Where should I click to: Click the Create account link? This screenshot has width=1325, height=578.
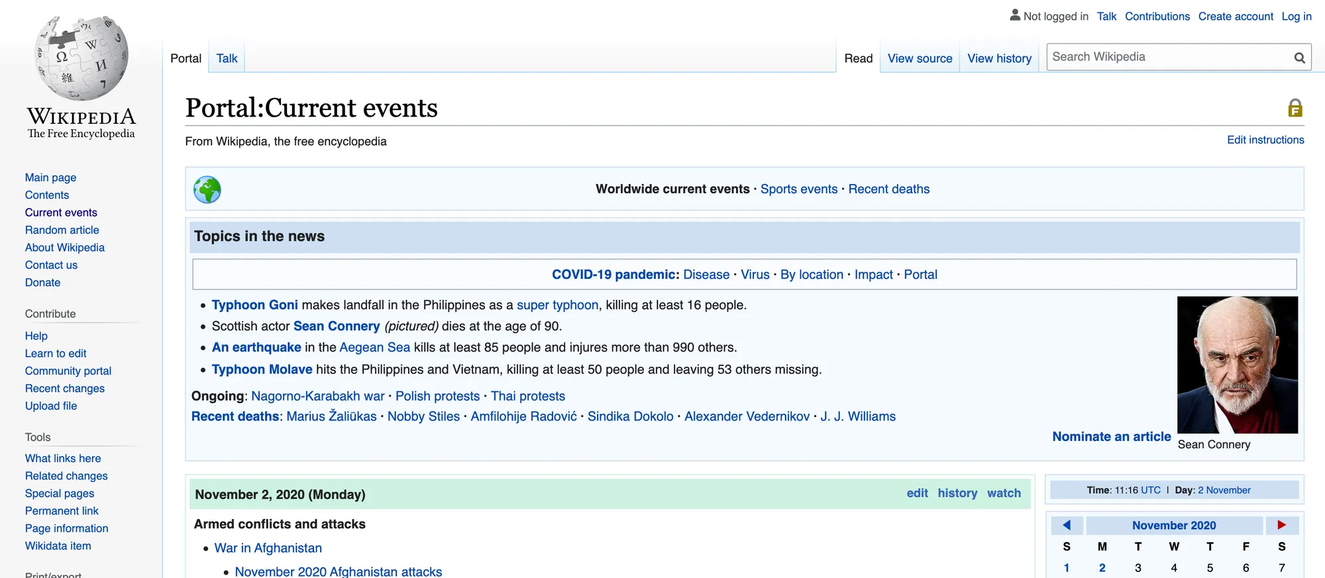point(1236,16)
